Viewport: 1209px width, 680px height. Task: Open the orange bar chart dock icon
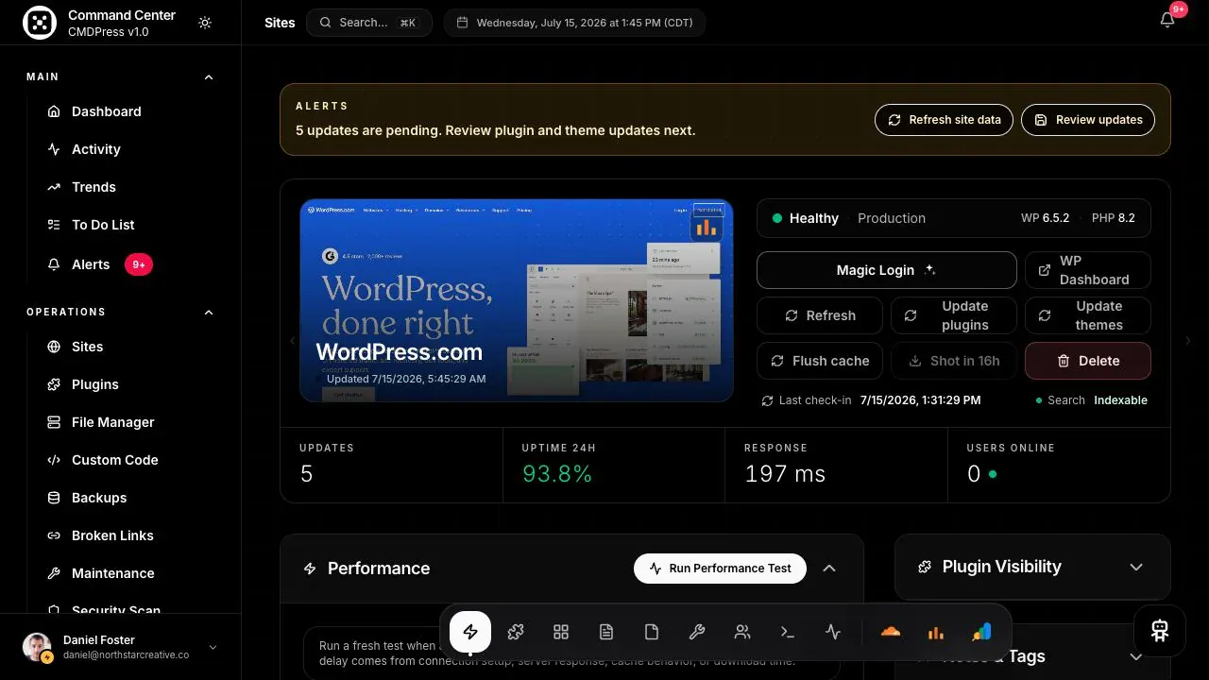[936, 632]
